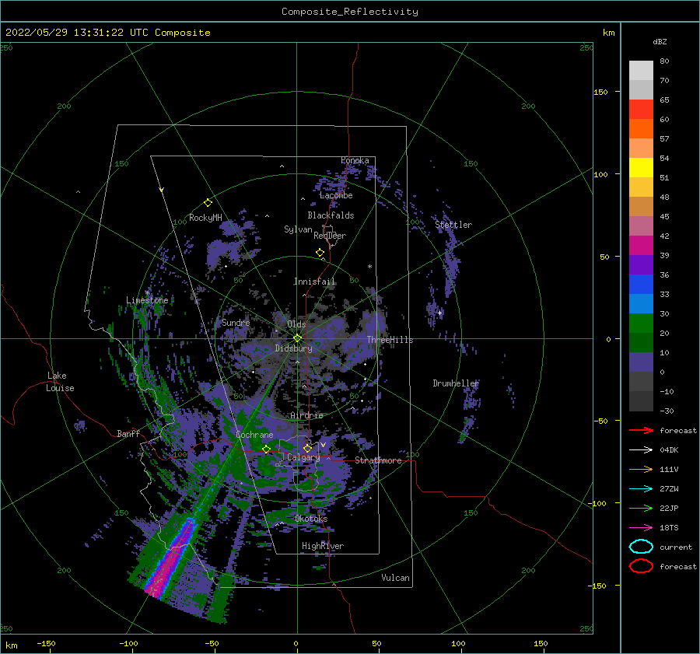Click the Blackfalds city label

coord(331,215)
